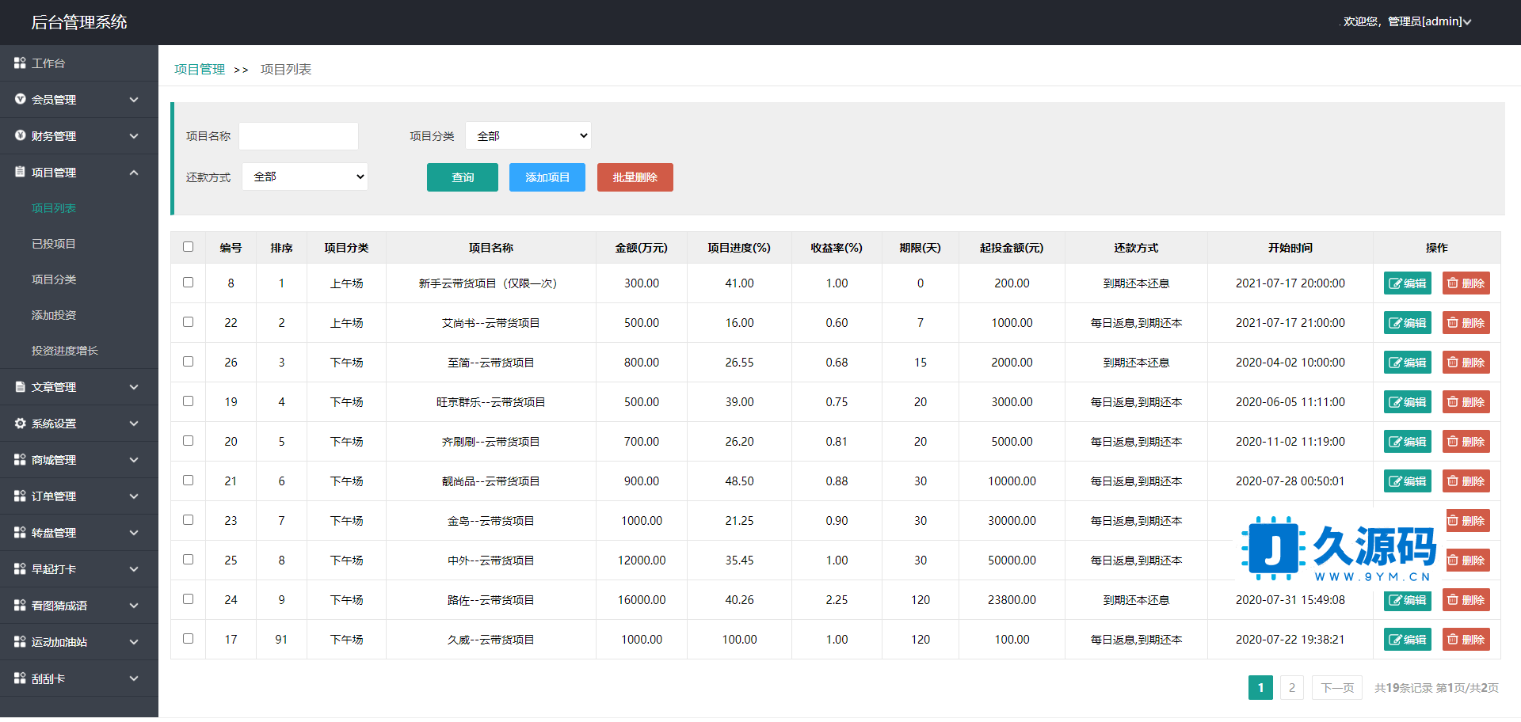
Task: Toggle the select-all checkbox in table header
Action: (188, 247)
